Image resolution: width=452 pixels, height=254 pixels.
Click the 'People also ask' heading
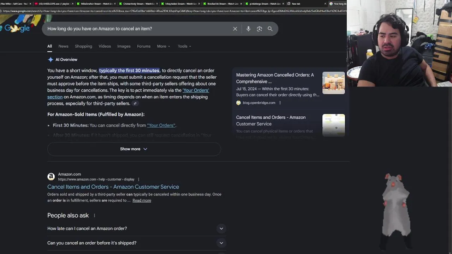click(68, 216)
